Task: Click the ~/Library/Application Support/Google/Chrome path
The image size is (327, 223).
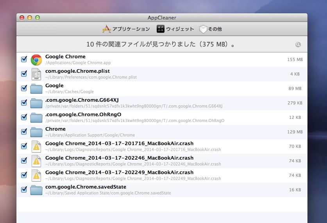Action: tap(90, 135)
